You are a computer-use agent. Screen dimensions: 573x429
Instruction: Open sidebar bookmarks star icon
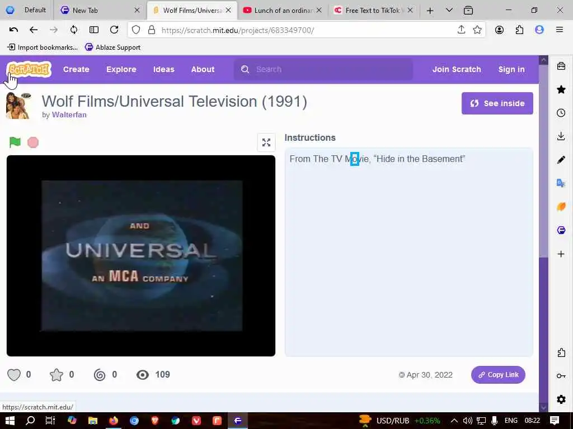coord(561,89)
